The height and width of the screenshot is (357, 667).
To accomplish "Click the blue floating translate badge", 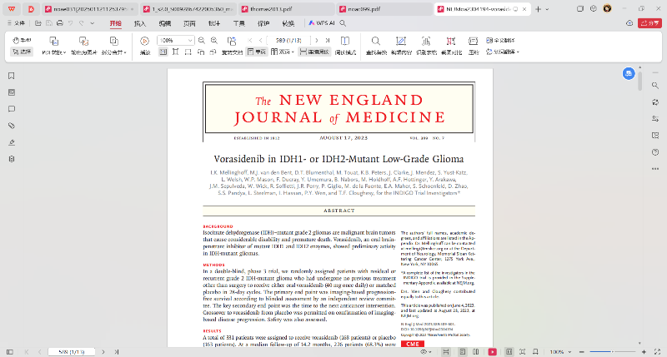I will coord(629,73).
